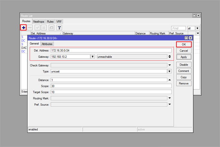Sort by Gateway column header

[x=98, y=33]
